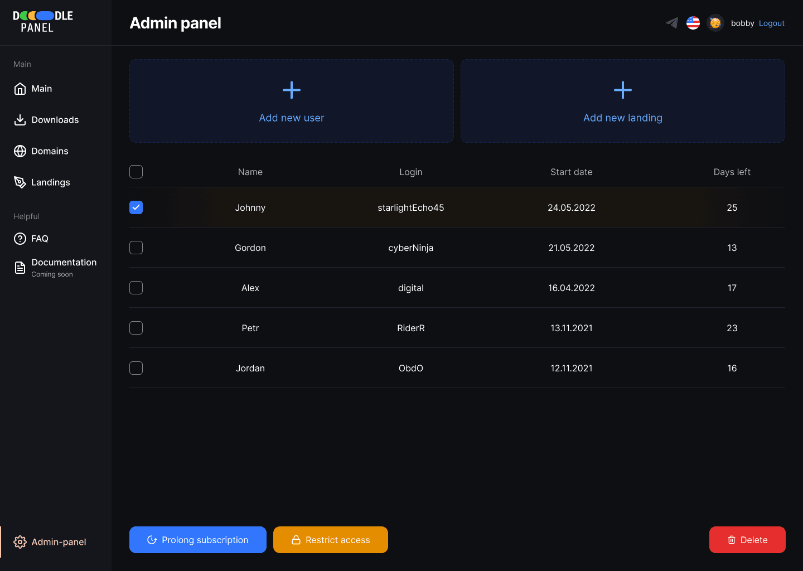Tick the checkbox next to Petr
803x571 pixels.
coord(136,328)
